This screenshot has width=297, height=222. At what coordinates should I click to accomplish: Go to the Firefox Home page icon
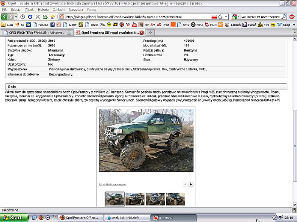[x=53, y=17]
